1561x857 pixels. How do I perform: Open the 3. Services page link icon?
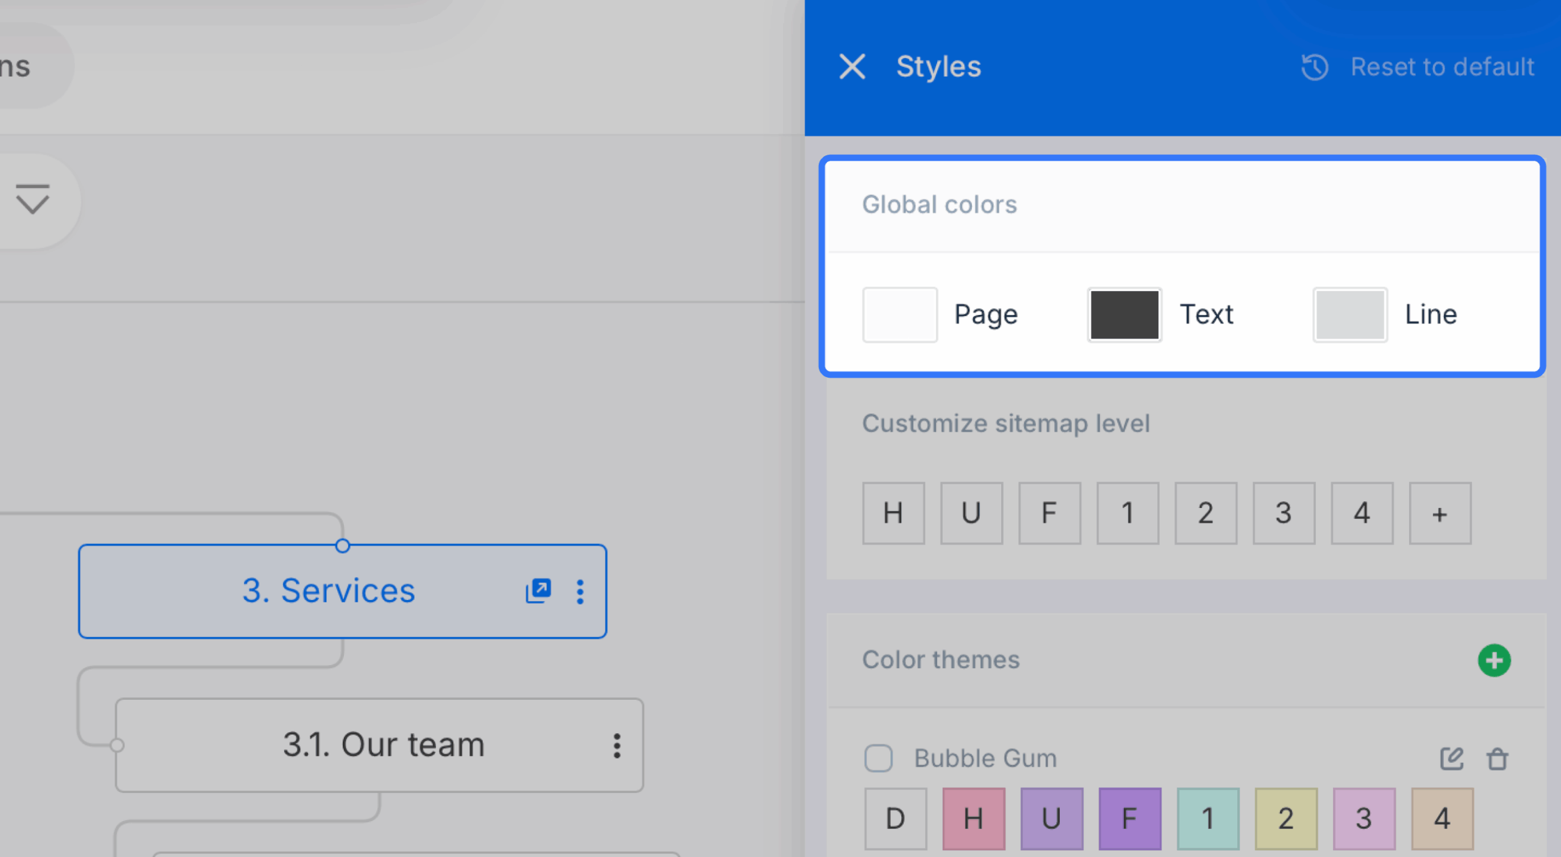pyautogui.click(x=538, y=591)
